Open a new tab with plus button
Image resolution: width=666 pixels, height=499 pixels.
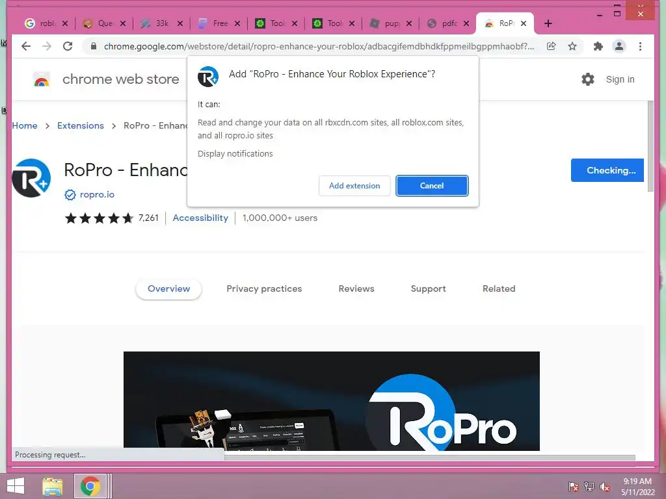pos(548,23)
